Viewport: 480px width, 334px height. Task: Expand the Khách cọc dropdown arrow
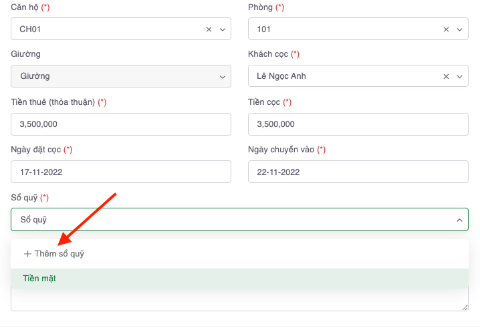pos(459,76)
